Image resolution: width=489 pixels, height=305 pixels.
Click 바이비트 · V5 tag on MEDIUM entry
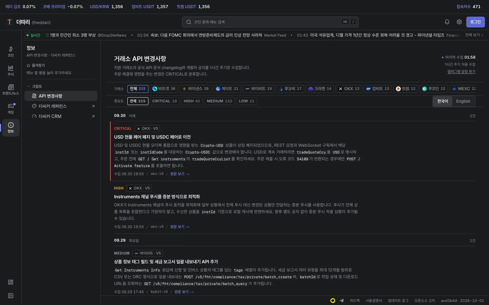tap(148, 253)
